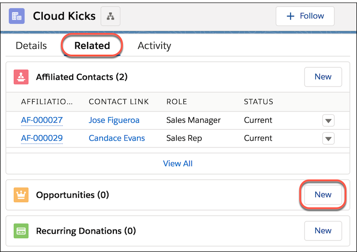
Task: Open row actions dropdown for Jose Figueroa
Action: click(328, 120)
